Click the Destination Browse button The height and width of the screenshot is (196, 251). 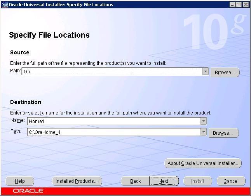point(224,133)
